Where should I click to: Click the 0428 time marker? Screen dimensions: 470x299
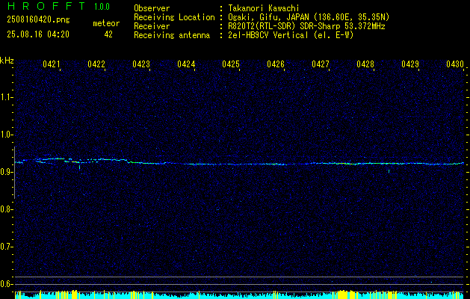365,64
